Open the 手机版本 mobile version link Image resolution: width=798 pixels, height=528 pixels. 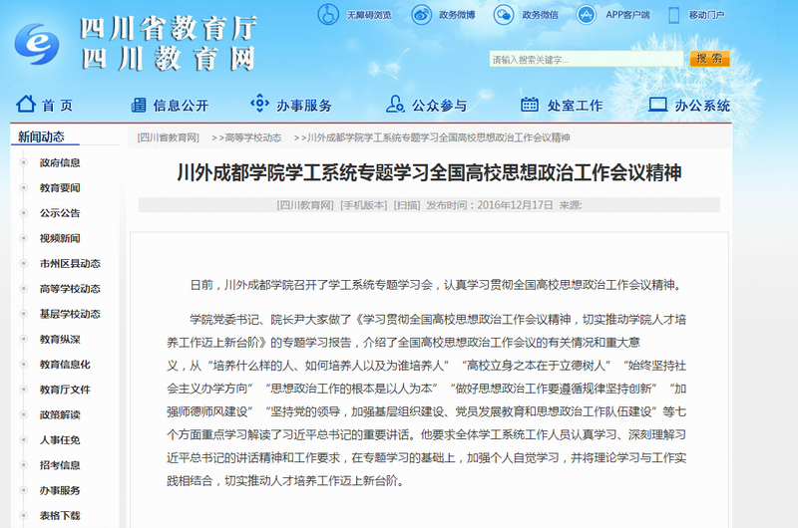[363, 205]
